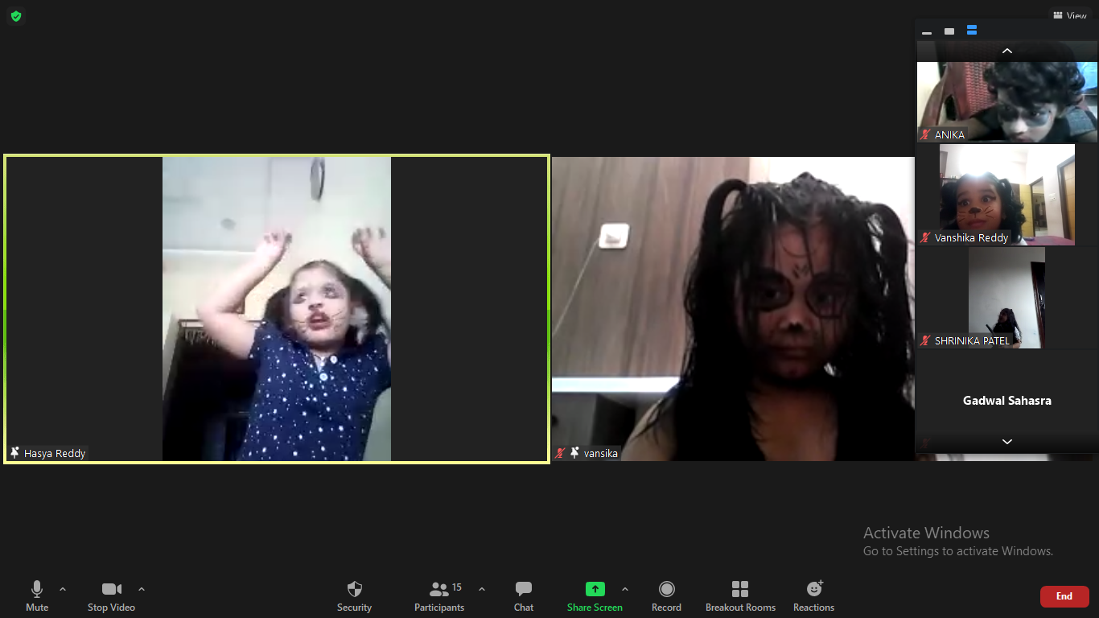The width and height of the screenshot is (1099, 618).
Task: Start recording with the Record button
Action: (666, 595)
